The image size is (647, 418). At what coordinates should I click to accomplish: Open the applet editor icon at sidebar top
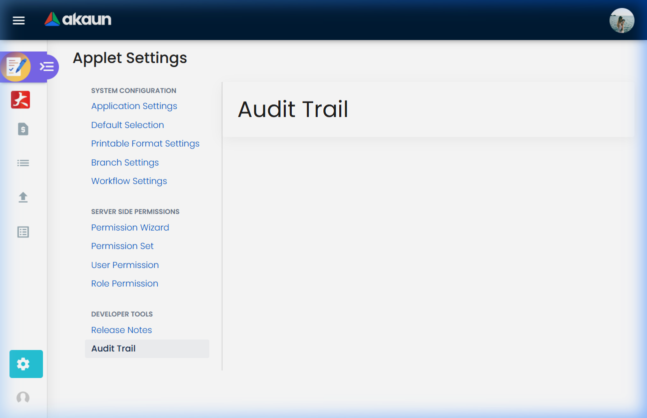16,66
